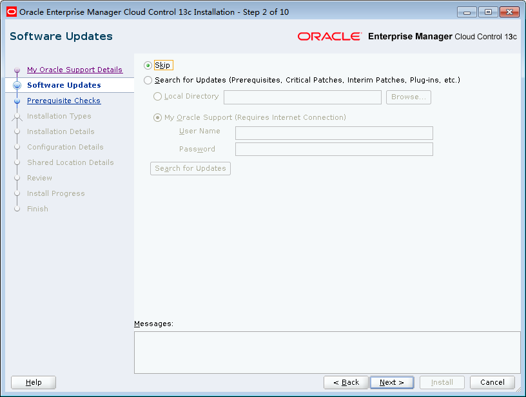Select the Skip radio button
The height and width of the screenshot is (397, 526).
(149, 65)
